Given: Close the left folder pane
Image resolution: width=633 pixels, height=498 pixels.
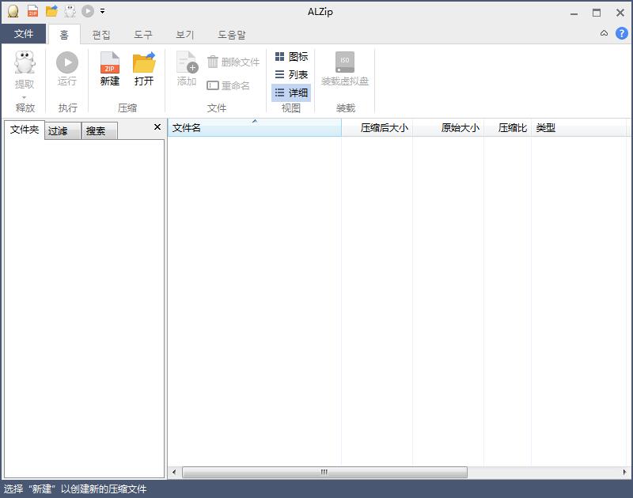Looking at the screenshot, I should (x=157, y=127).
